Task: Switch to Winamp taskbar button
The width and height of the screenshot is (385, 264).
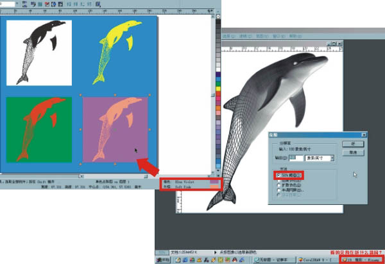Action: 362,260
